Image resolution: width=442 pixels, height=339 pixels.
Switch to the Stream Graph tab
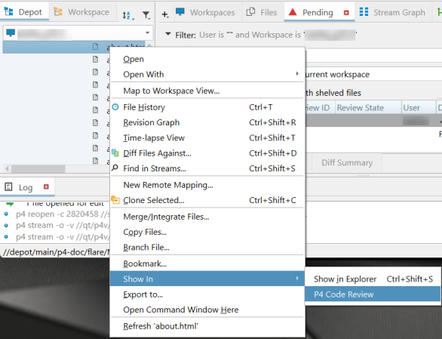[x=392, y=12]
